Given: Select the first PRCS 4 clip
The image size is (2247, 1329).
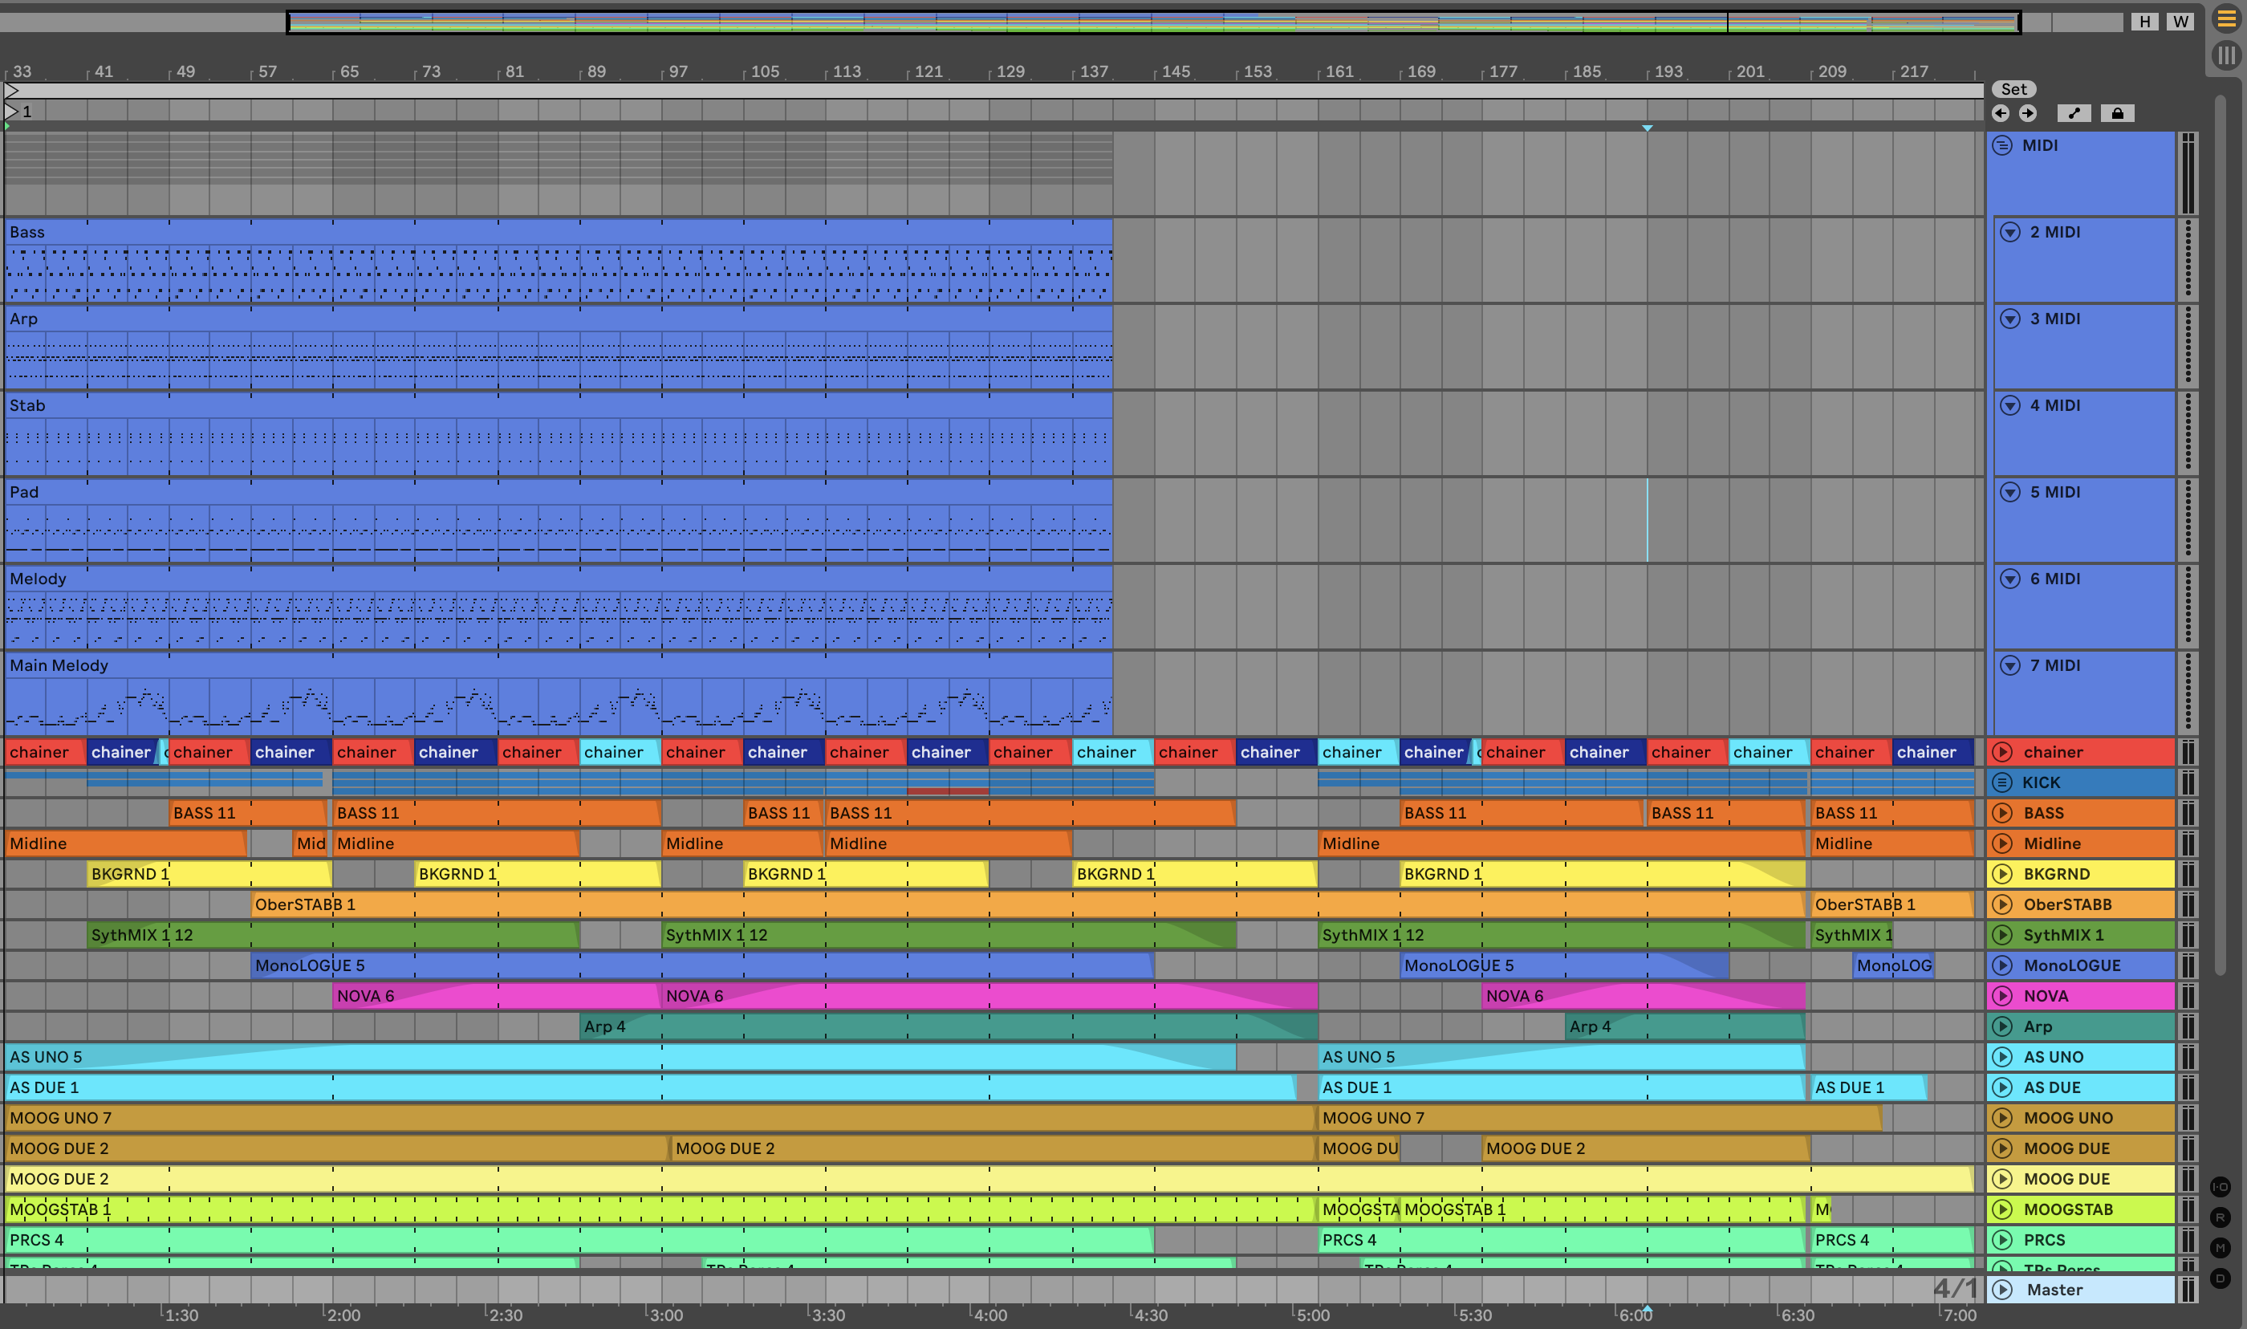Looking at the screenshot, I should click(579, 1241).
